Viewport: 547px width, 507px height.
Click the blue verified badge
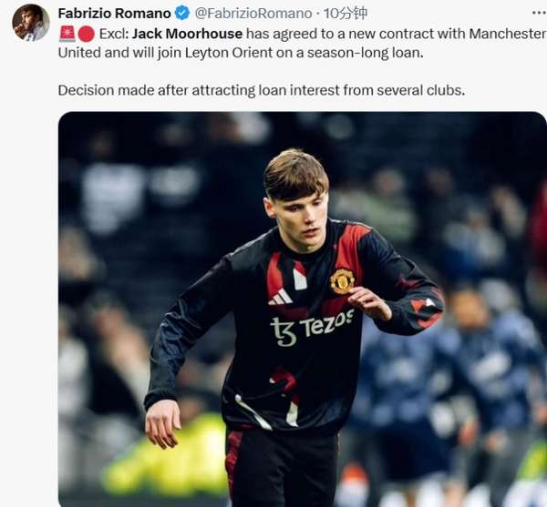[182, 14]
